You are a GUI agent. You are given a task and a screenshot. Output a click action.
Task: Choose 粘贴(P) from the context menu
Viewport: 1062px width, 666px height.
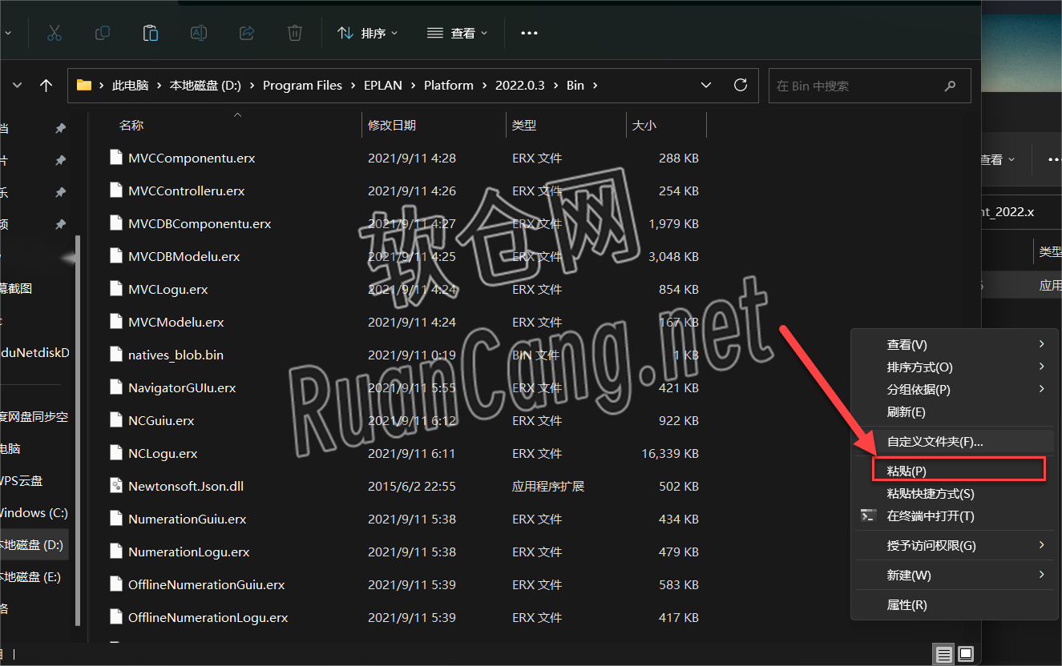click(x=959, y=470)
